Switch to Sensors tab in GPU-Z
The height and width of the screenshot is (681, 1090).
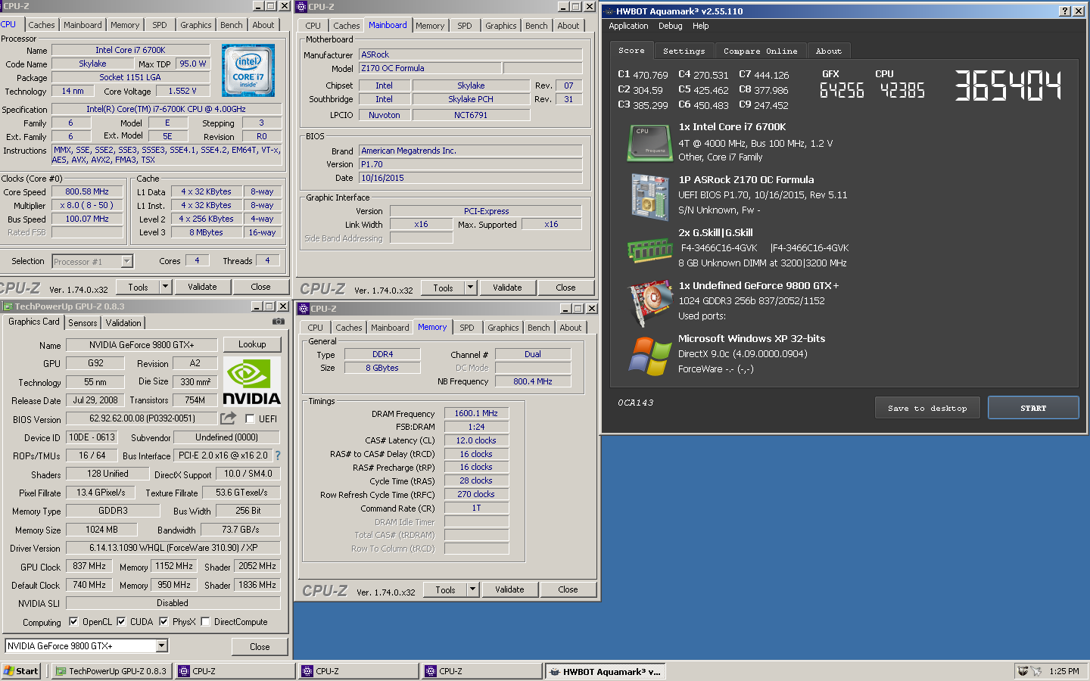pos(83,323)
